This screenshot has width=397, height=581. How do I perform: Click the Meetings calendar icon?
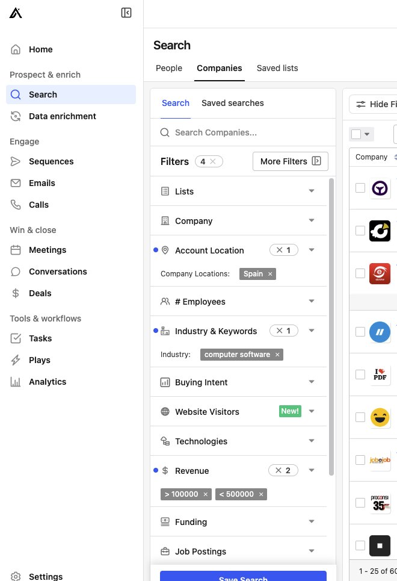[x=16, y=250]
